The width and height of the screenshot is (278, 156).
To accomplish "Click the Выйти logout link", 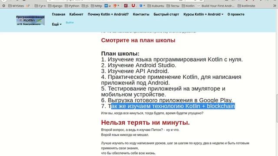I will tap(69, 23).
